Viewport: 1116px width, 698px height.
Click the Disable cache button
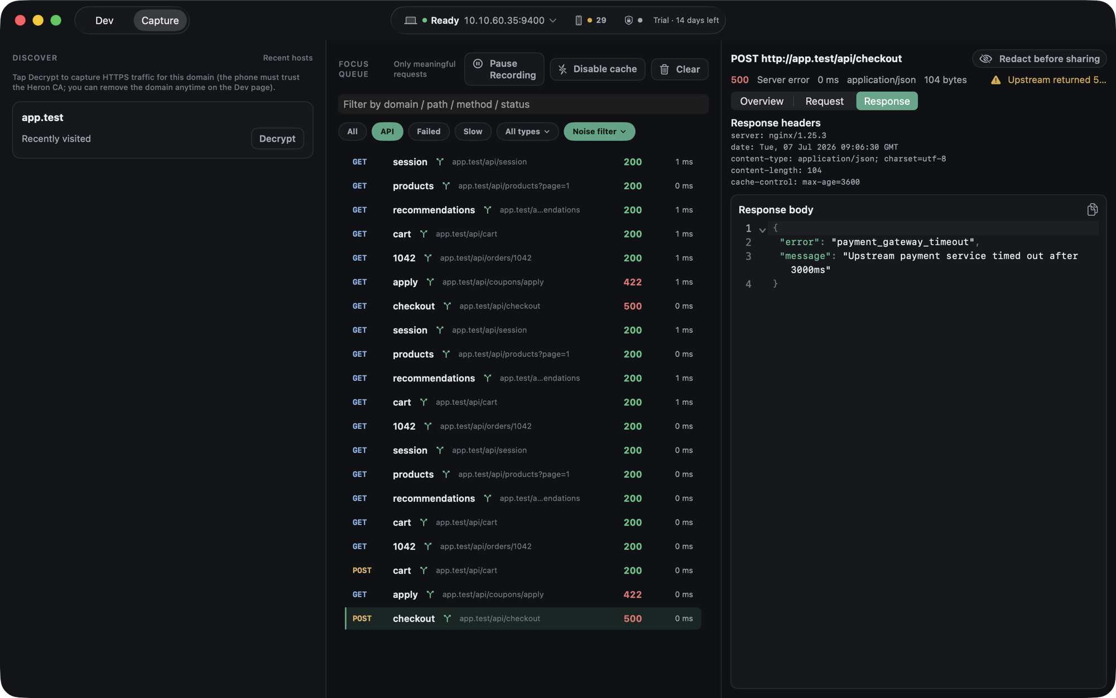[598, 69]
